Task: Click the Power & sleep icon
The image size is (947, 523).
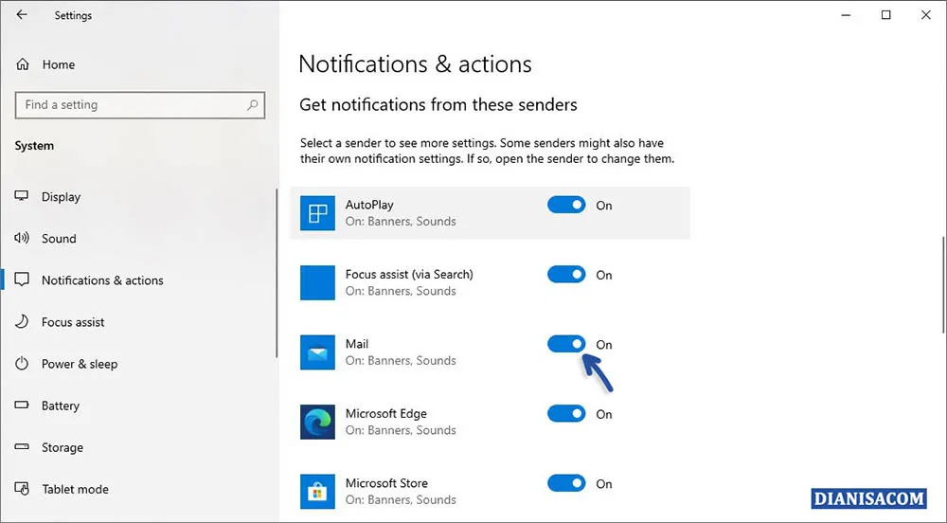Action: pyautogui.click(x=22, y=364)
